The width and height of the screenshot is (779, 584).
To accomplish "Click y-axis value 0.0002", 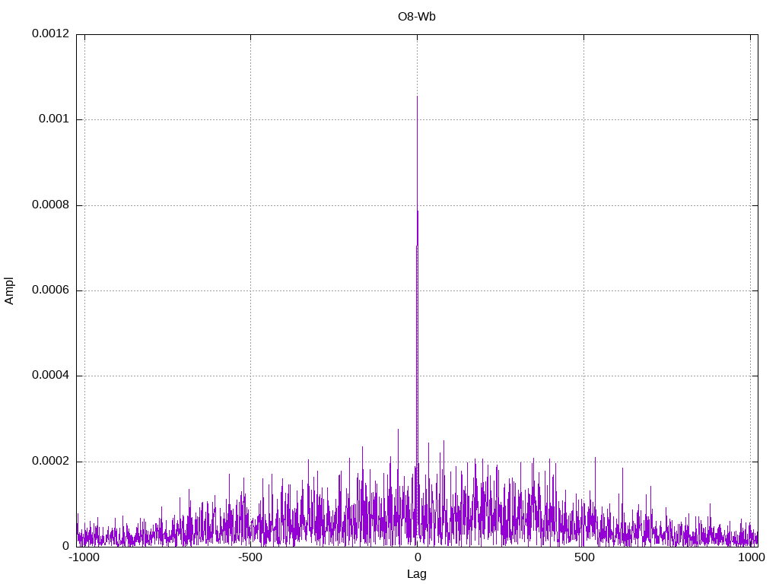I will click(x=51, y=461).
